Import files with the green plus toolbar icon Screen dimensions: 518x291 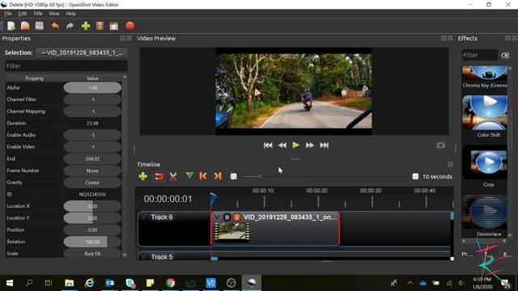86,26
